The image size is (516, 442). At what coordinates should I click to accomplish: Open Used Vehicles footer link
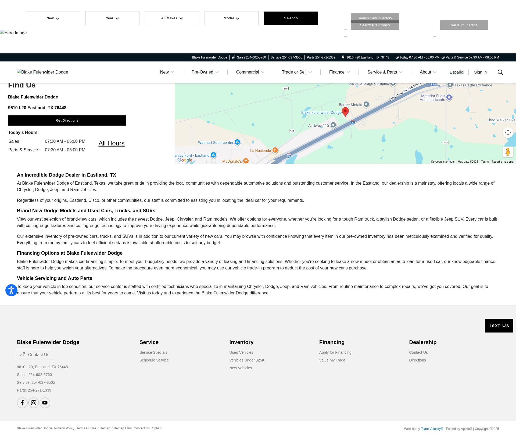(x=241, y=352)
